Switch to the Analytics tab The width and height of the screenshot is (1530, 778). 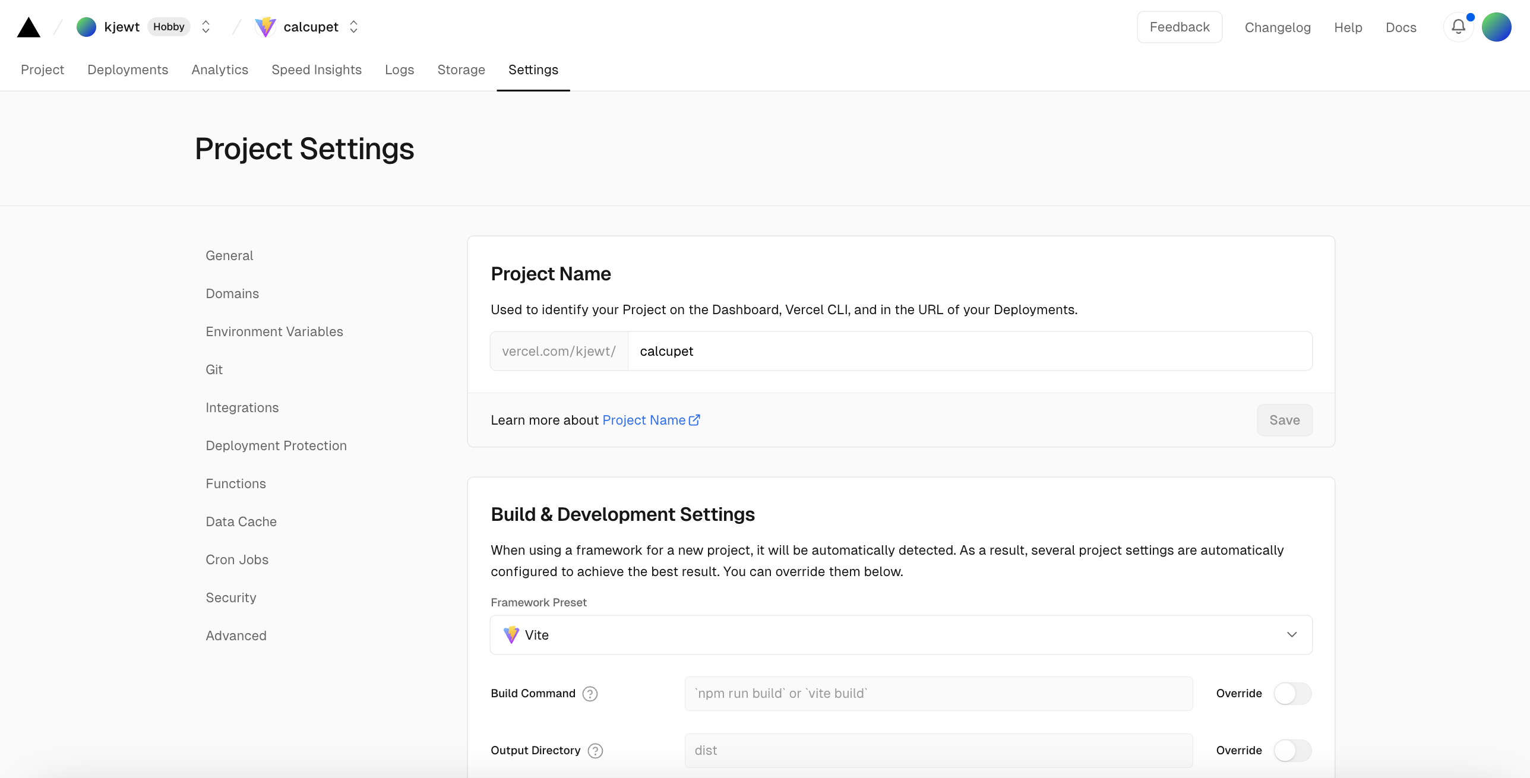pyautogui.click(x=220, y=69)
